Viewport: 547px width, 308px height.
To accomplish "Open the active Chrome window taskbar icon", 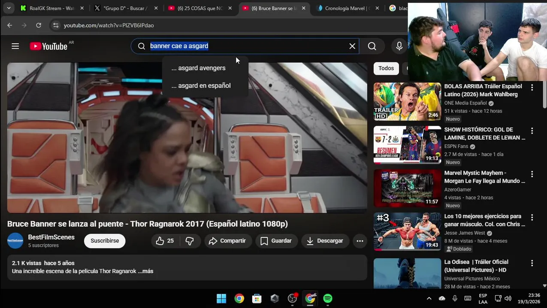I will pos(310,299).
